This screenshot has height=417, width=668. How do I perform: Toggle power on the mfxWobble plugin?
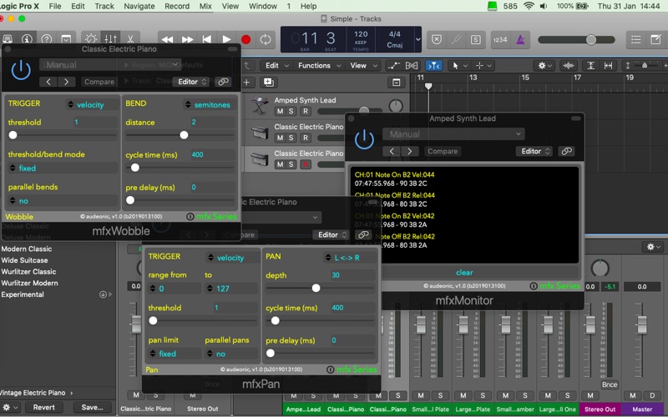click(20, 70)
